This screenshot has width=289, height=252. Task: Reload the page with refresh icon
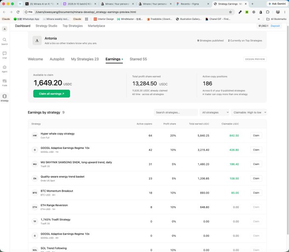tap(18, 12)
